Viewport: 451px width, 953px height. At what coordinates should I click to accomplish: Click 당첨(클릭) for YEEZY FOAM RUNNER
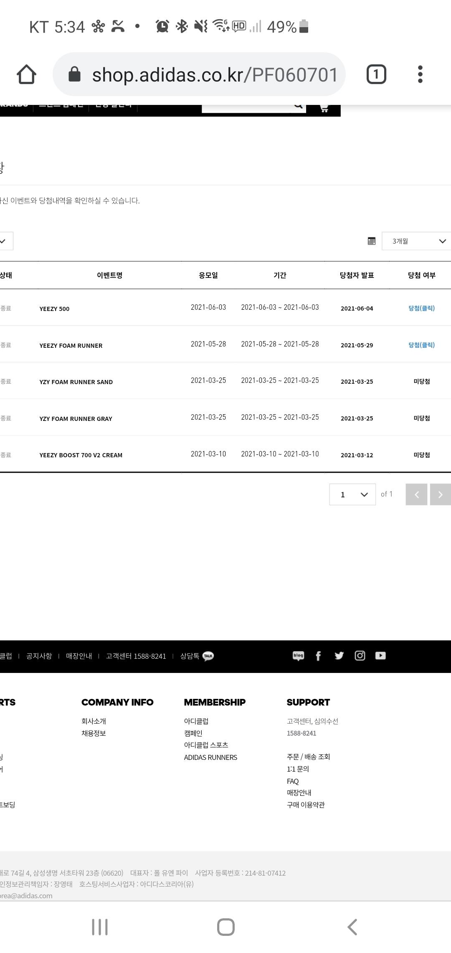tap(421, 345)
